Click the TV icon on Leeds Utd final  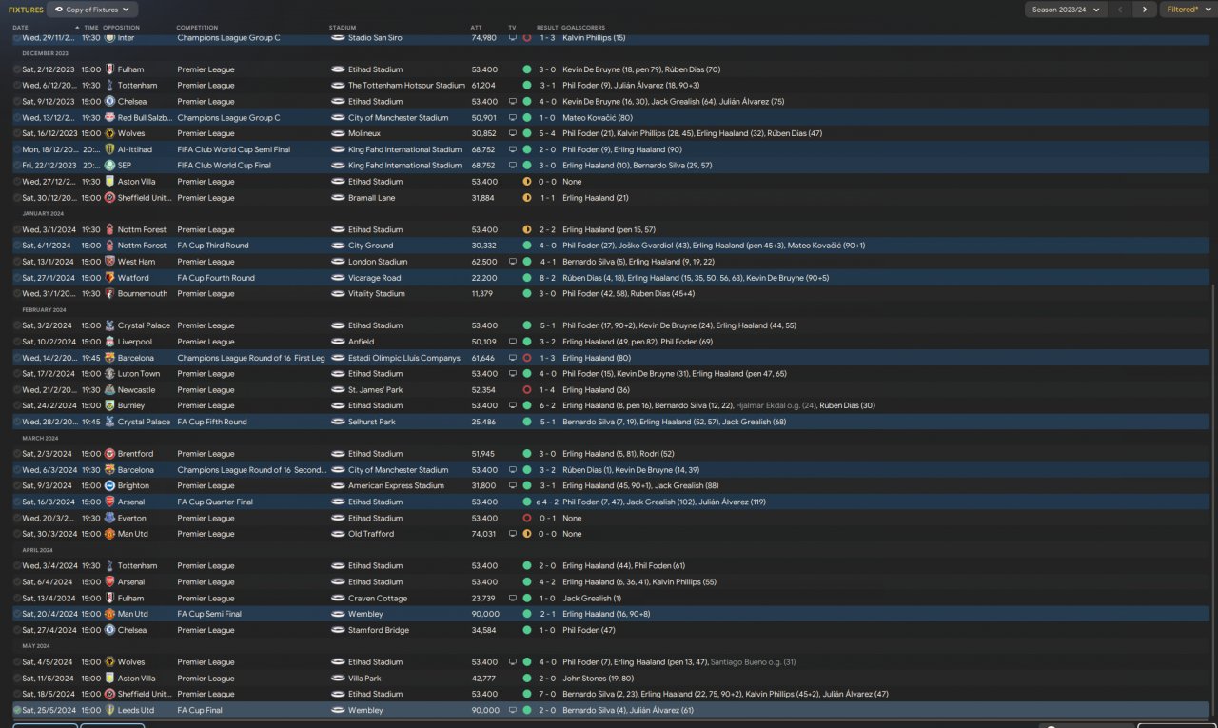click(513, 710)
